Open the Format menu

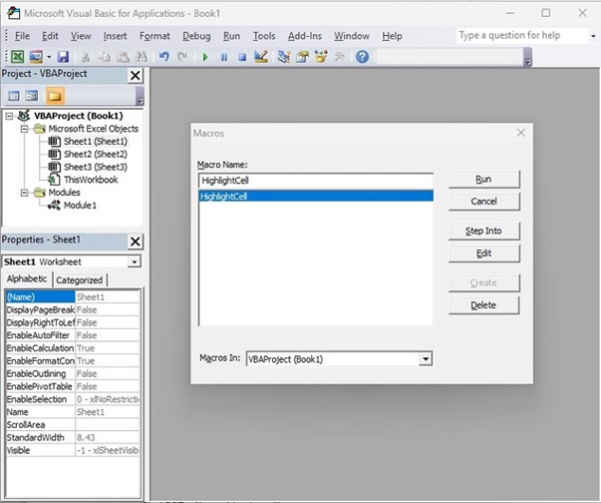pos(154,36)
